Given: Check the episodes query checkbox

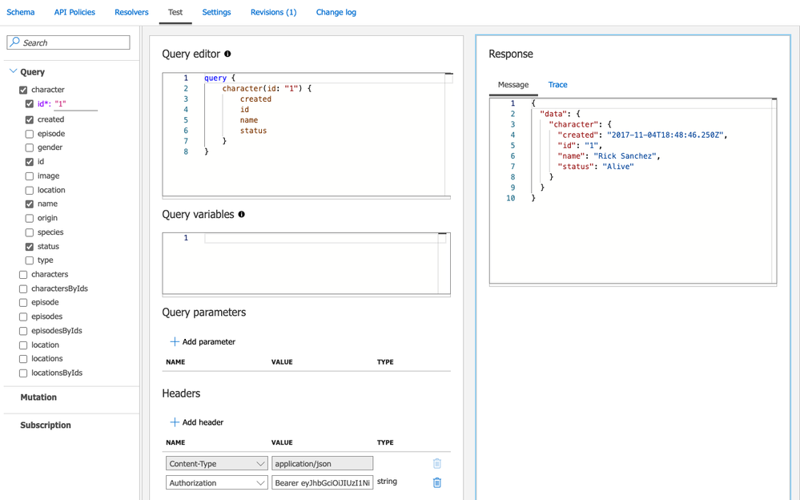Looking at the screenshot, I should point(23,317).
